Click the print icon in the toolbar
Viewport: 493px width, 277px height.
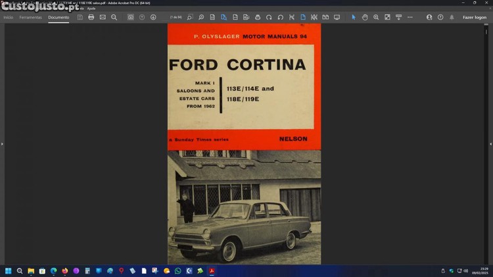pyautogui.click(x=91, y=17)
